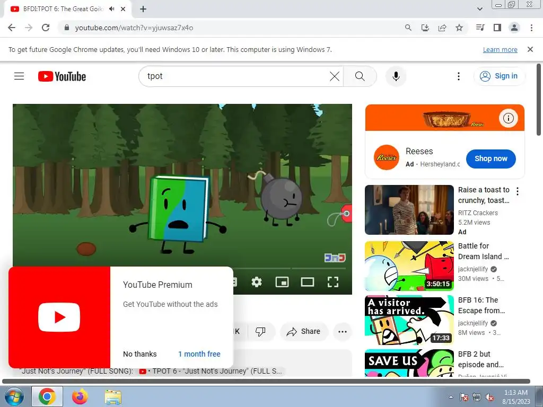Screen dimensions: 543x407
Task: Open the magnifier zoom icon in the address bar
Action: point(408,28)
